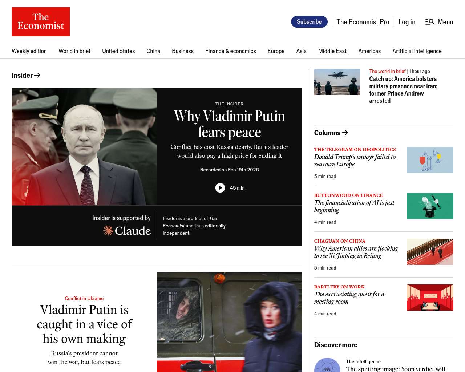Open the Artificial intelligence section

click(x=417, y=51)
